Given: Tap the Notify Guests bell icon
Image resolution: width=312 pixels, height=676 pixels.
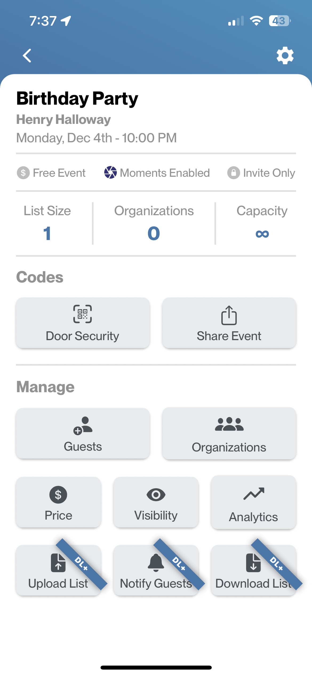Looking at the screenshot, I should pos(156,563).
